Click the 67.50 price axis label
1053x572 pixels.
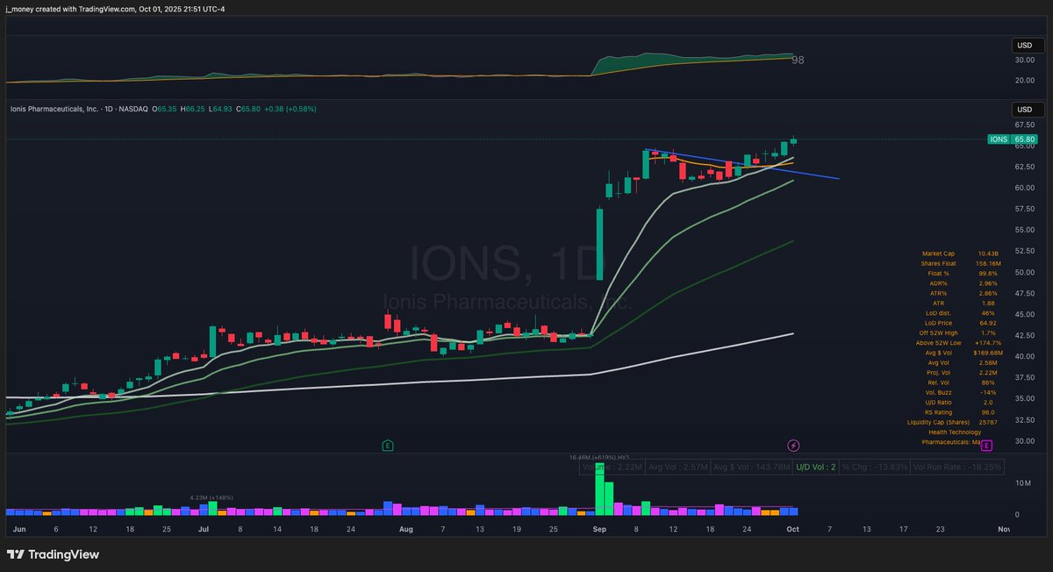1024,125
